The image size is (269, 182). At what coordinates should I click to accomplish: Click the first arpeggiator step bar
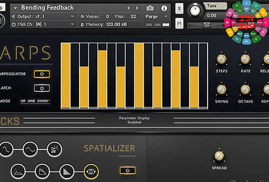pos(66,75)
